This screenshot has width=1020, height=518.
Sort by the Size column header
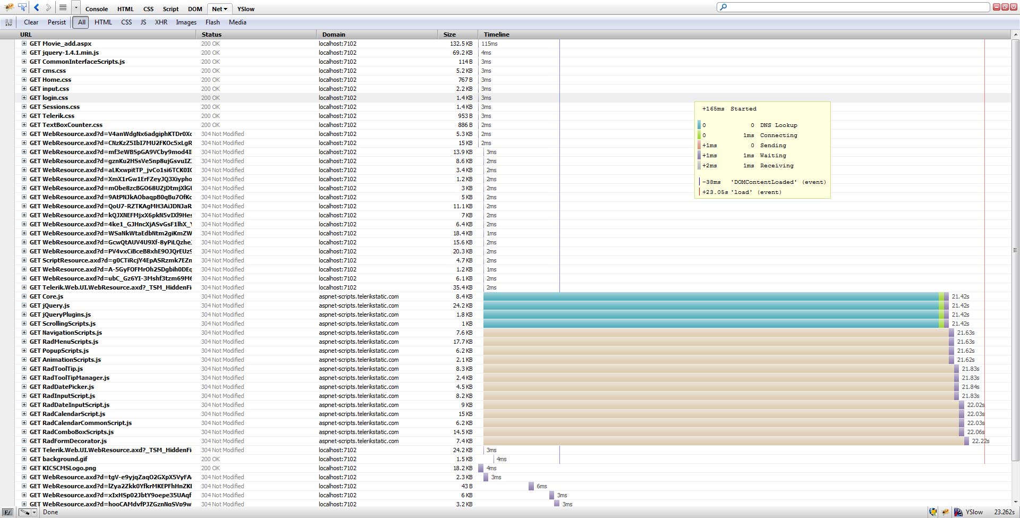(458, 35)
